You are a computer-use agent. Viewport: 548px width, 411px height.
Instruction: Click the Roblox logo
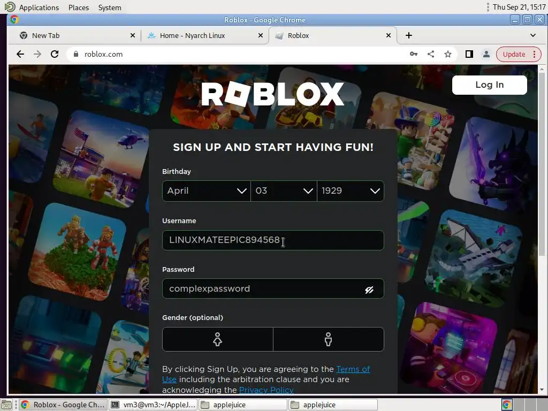273,94
